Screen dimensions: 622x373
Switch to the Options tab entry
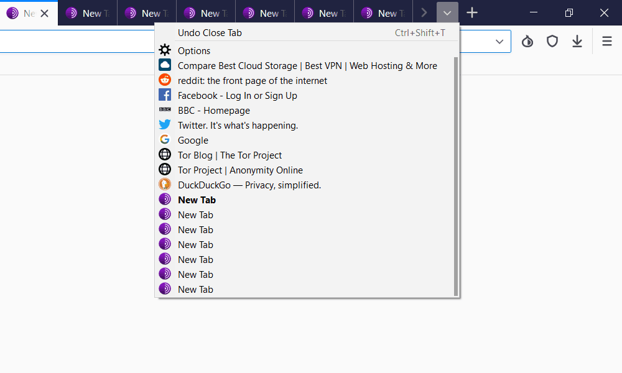click(x=194, y=51)
